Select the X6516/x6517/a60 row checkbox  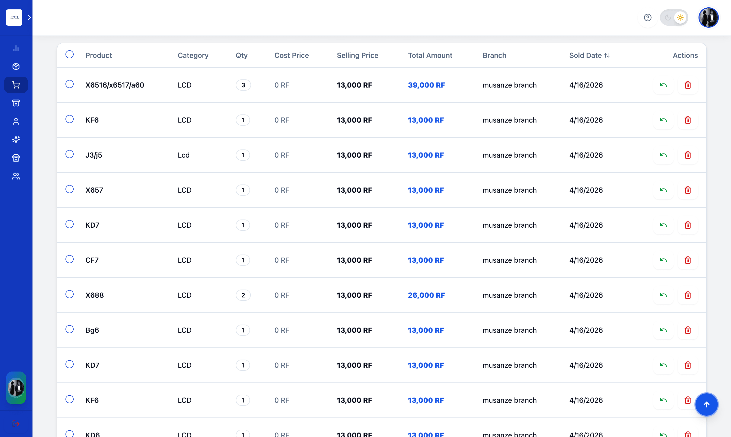coord(70,84)
